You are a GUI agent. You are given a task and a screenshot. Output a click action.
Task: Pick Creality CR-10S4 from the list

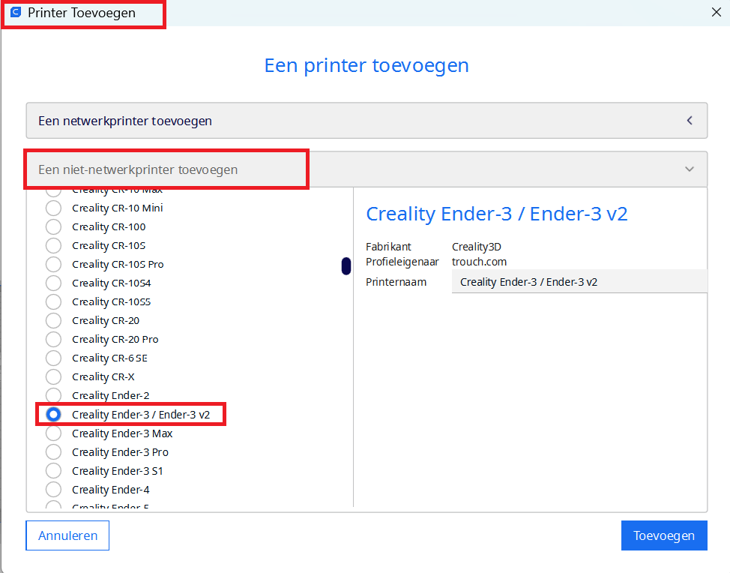[53, 283]
